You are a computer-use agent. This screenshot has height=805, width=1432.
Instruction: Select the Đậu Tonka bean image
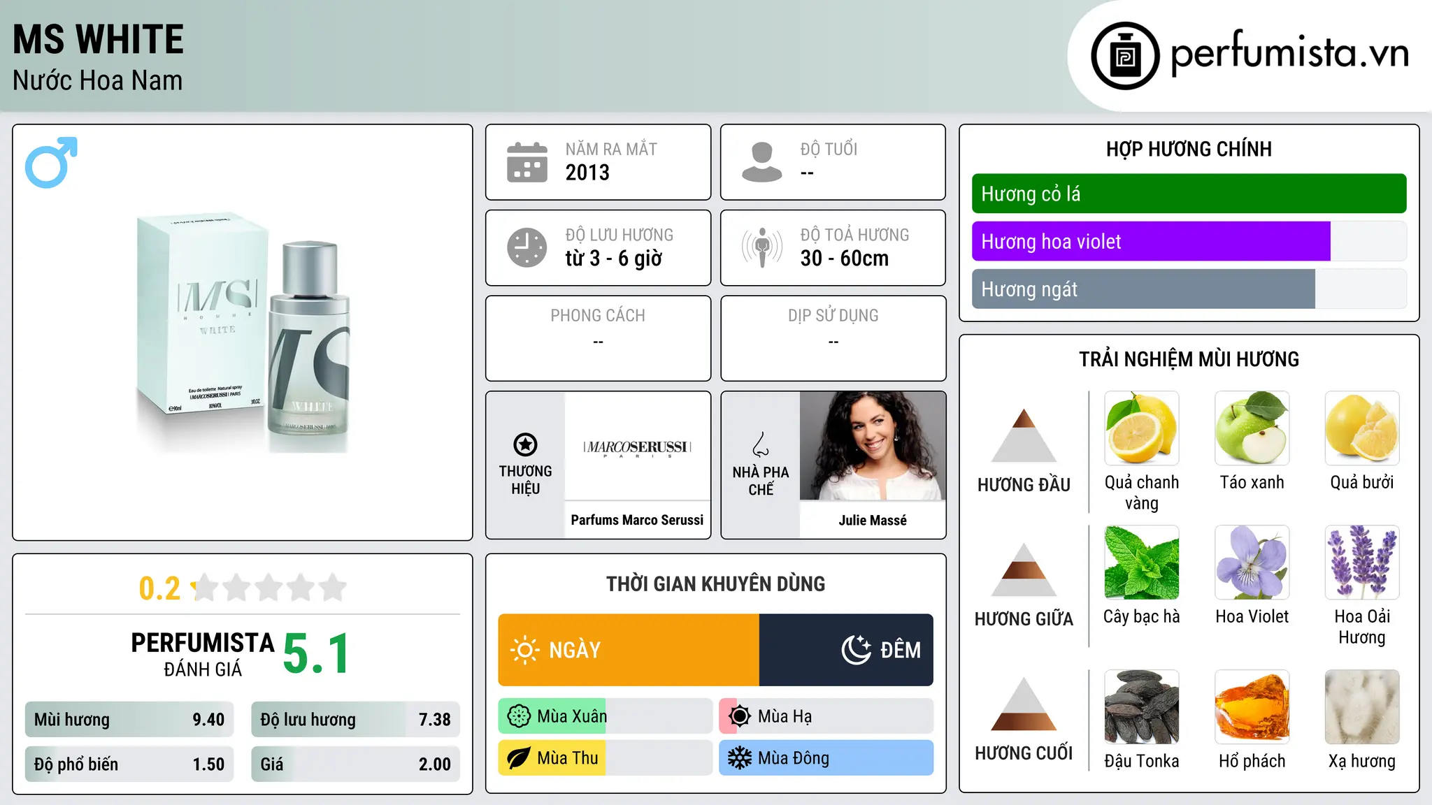pos(1142,707)
